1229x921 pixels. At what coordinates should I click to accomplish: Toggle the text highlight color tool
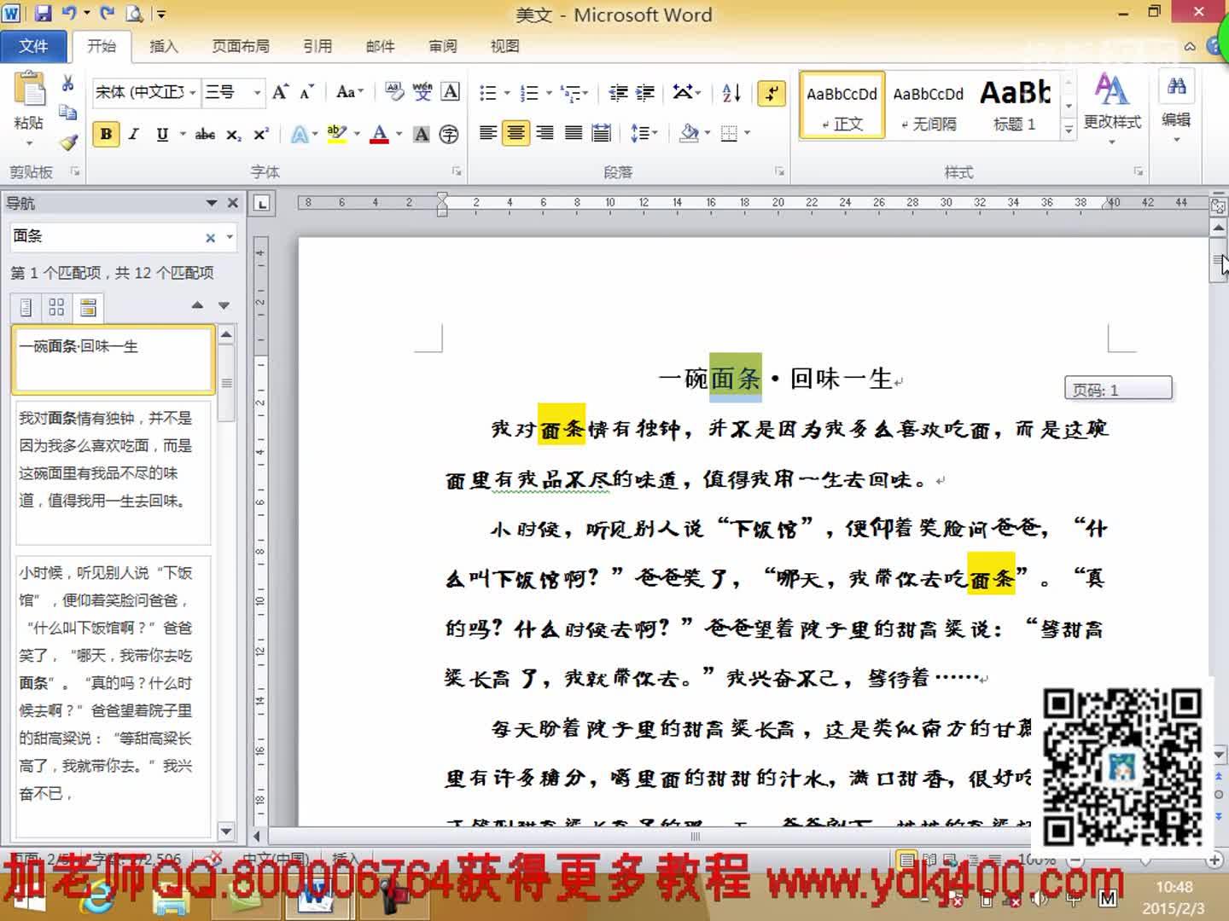[x=335, y=134]
